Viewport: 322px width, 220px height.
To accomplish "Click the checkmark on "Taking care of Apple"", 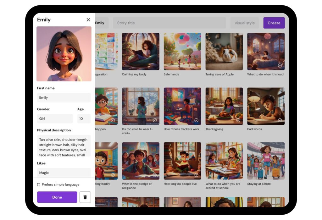I will (x=238, y=66).
